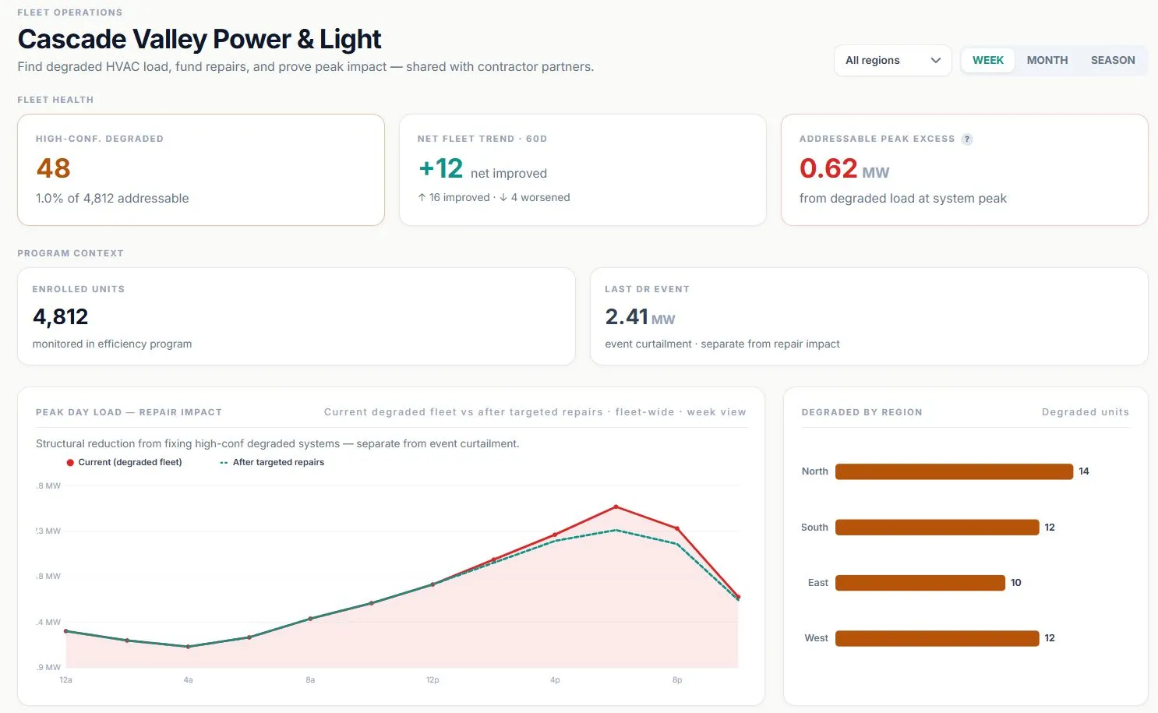
Task: Open the Net Fleet Trend card
Action: [582, 170]
